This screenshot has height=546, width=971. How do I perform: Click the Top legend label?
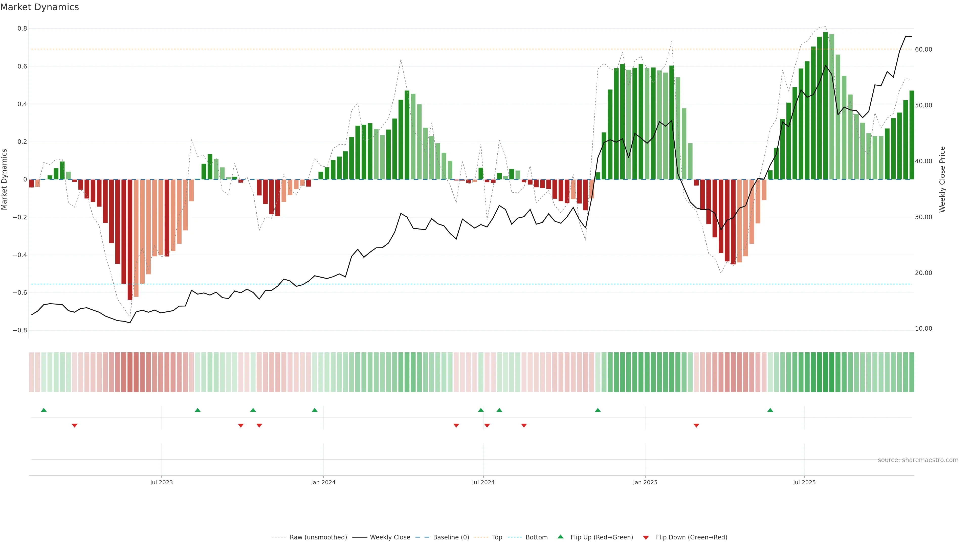tap(497, 537)
